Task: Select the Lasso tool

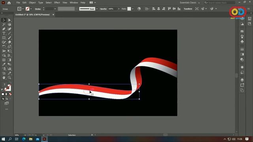Action: coord(9,24)
